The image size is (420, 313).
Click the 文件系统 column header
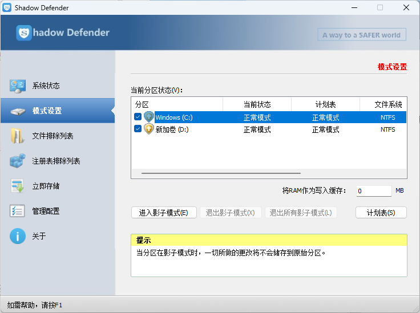(x=383, y=104)
